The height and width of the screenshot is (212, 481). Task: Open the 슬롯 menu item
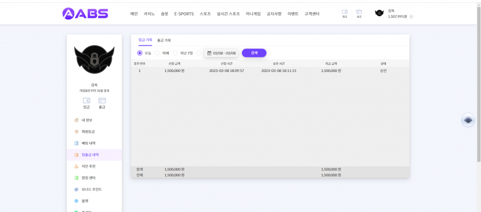[164, 14]
